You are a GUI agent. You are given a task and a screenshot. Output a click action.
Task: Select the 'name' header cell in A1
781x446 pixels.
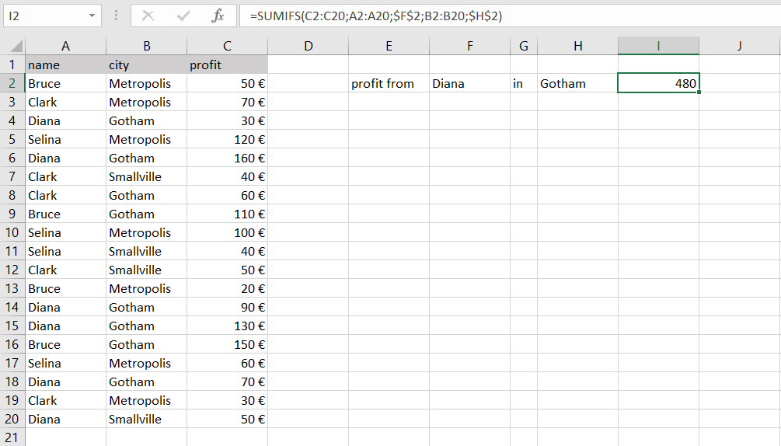coord(65,64)
